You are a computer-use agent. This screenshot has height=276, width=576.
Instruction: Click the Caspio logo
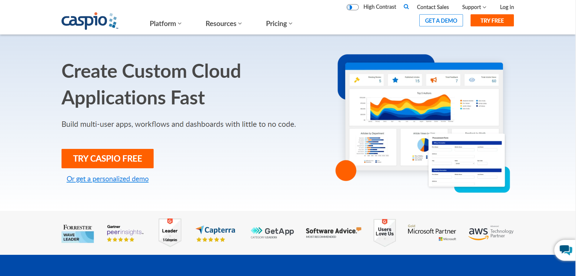click(90, 21)
